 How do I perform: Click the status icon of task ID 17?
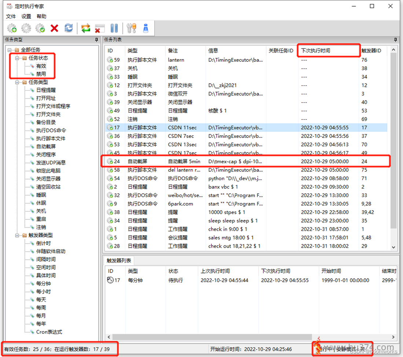110,128
